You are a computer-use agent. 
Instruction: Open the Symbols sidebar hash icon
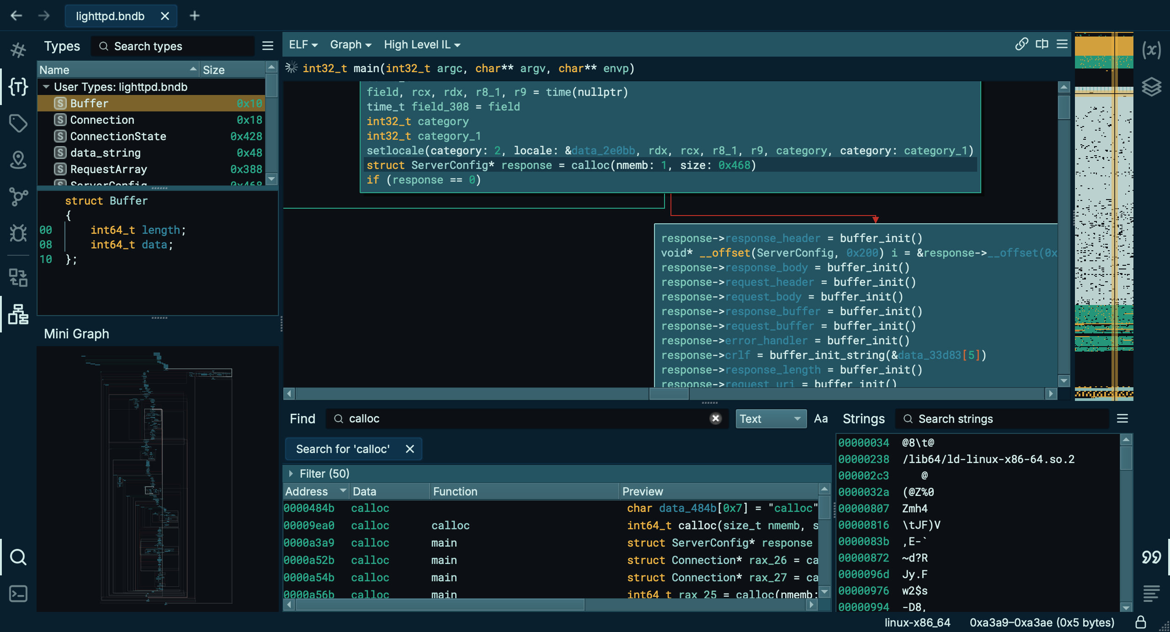[x=18, y=50]
